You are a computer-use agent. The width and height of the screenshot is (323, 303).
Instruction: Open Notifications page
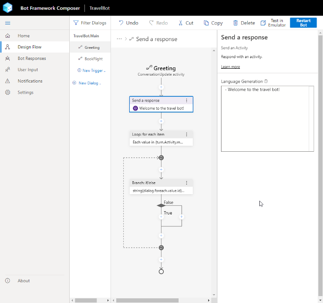pyautogui.click(x=35, y=81)
